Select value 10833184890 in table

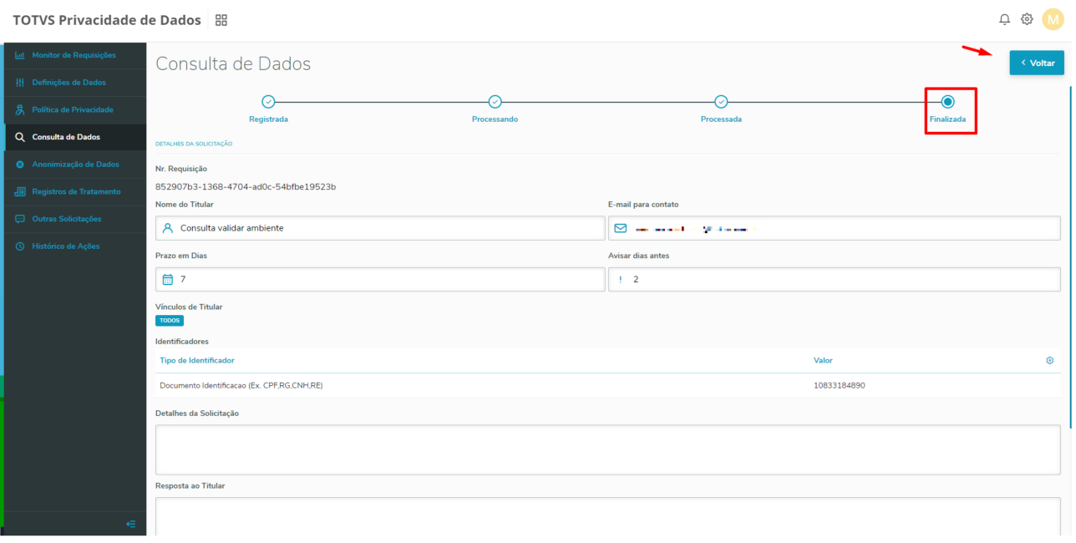click(840, 386)
